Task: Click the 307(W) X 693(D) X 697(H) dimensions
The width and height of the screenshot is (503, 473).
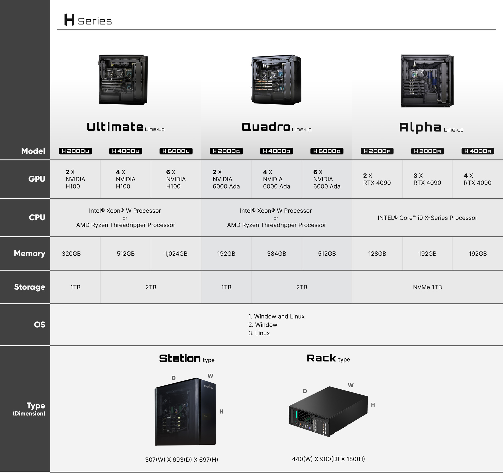Action: (x=182, y=460)
